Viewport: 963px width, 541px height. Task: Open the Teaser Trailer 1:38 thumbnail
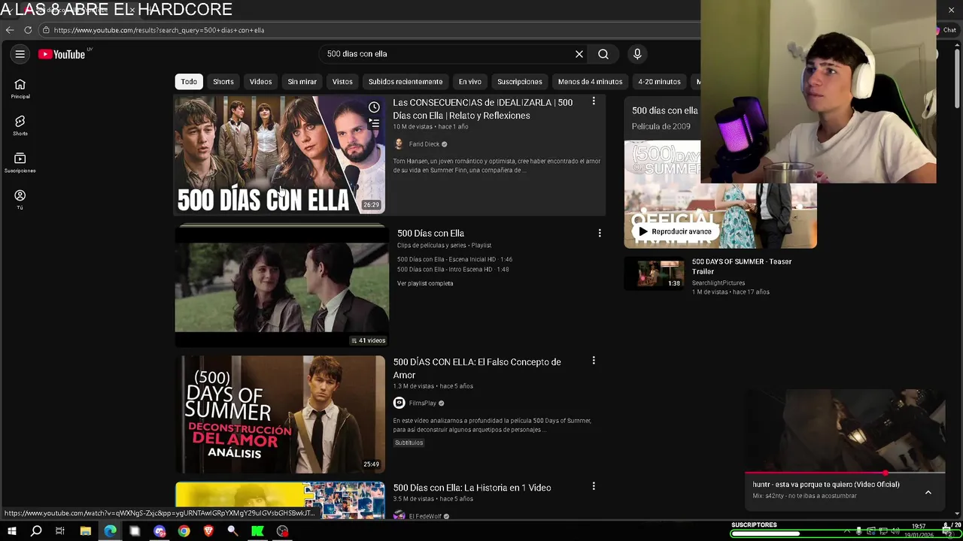pos(654,274)
